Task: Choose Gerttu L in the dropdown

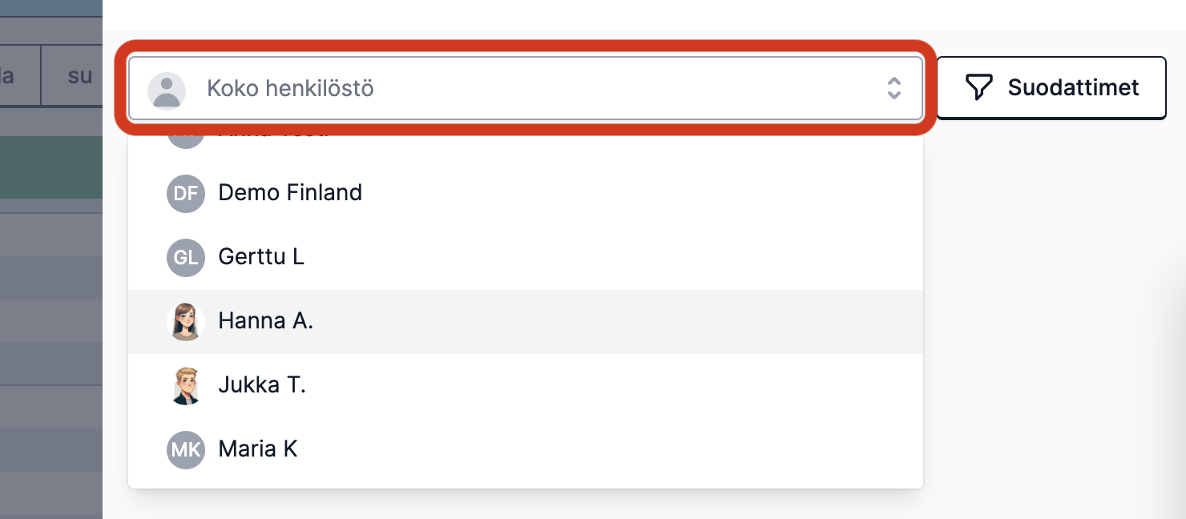Action: click(x=526, y=257)
